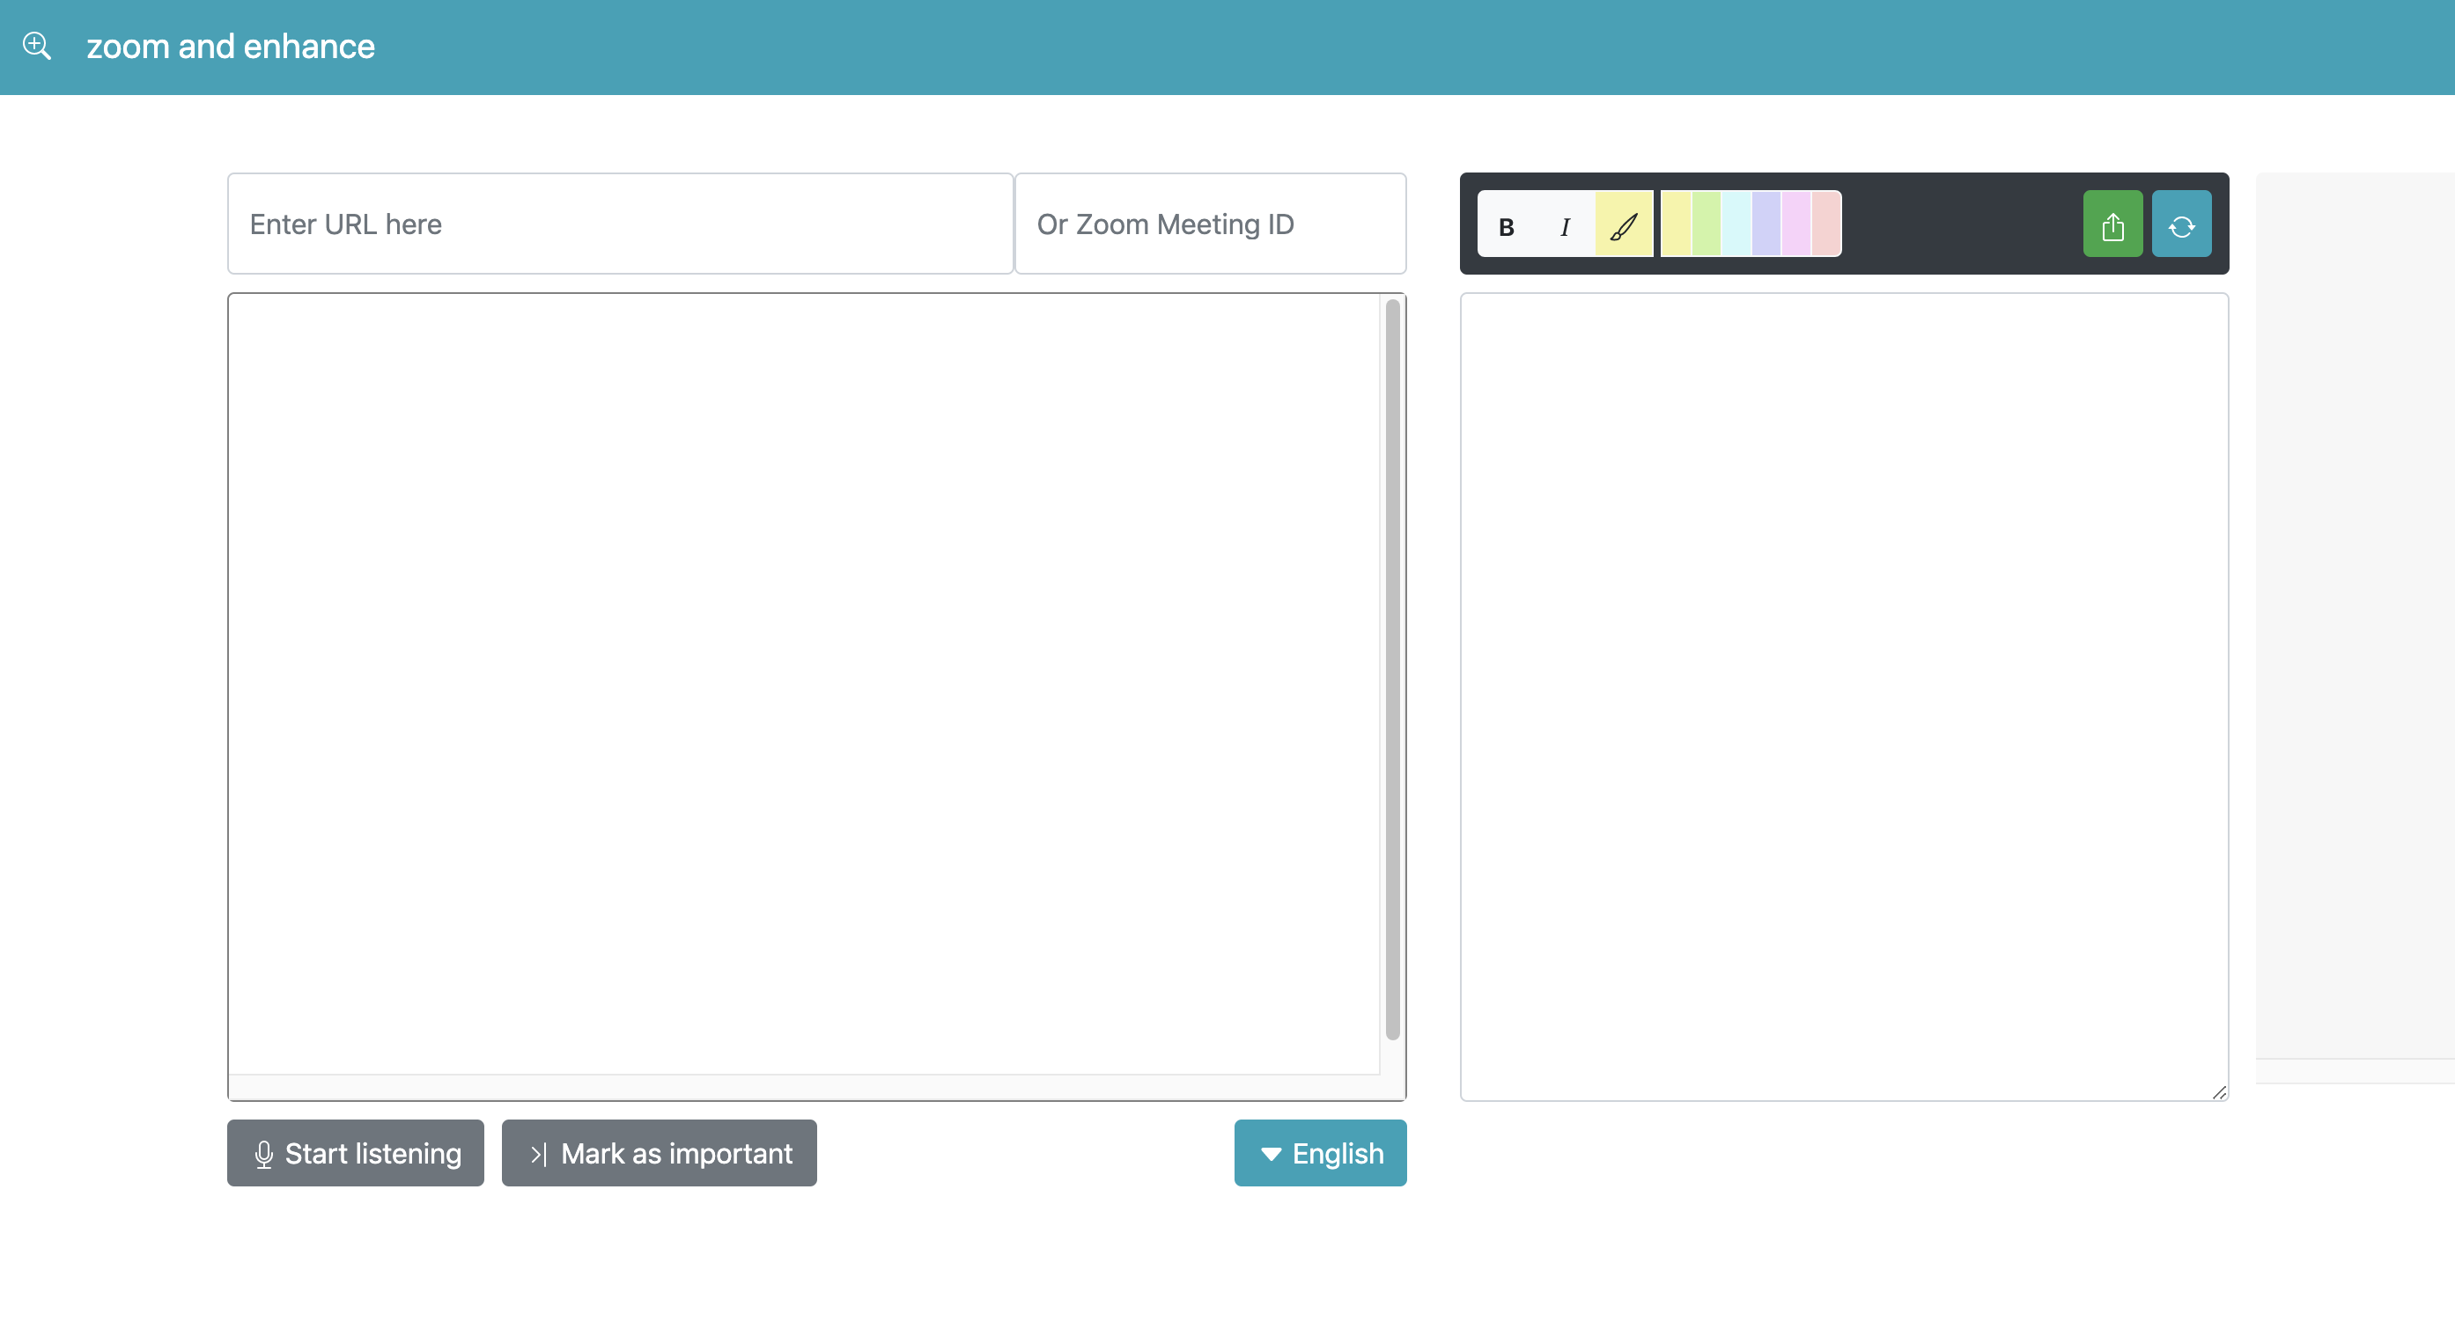Screen dimensions: 2455x1329
Task: Click inside the notes text area
Action: pyautogui.click(x=1843, y=695)
